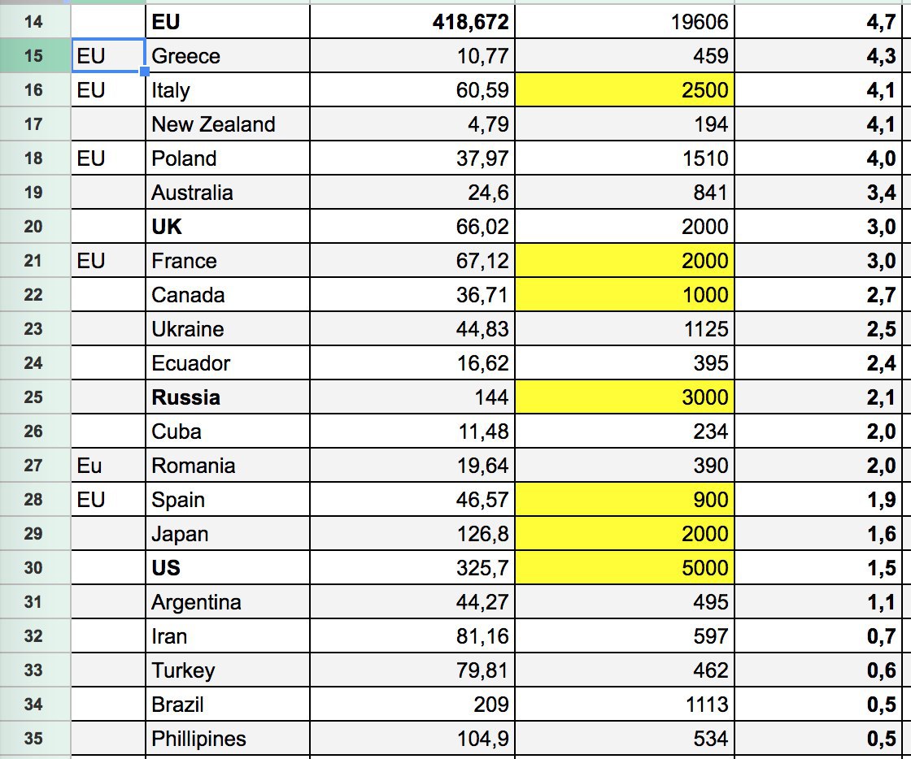Select row 20 header for UK
The height and width of the screenshot is (759, 911).
(35, 226)
